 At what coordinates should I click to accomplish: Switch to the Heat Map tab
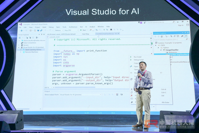[85, 34]
